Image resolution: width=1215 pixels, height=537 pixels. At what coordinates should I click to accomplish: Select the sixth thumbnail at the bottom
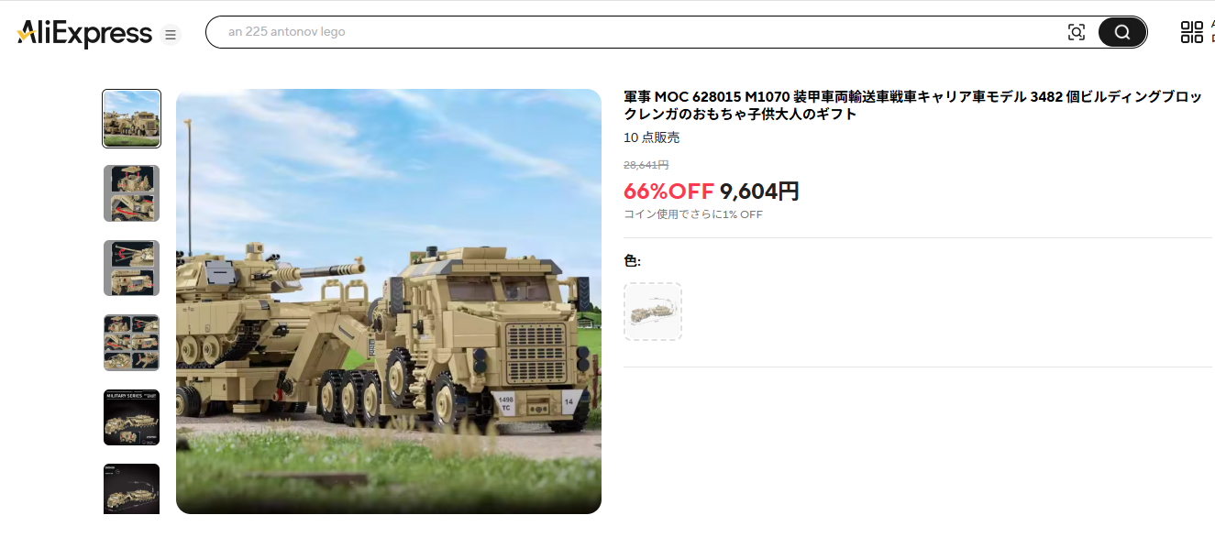(x=132, y=489)
